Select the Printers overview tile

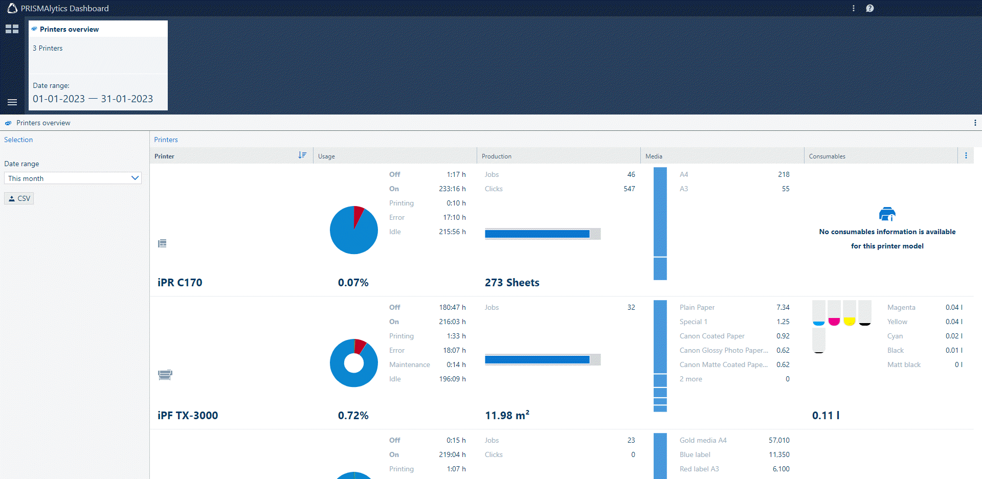[98, 65]
